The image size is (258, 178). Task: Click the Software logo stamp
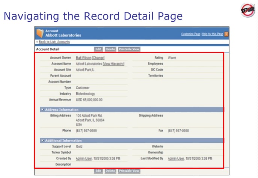tap(247, 10)
